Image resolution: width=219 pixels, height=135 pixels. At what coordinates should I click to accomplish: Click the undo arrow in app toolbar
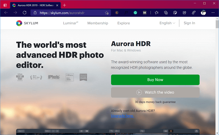111,131
